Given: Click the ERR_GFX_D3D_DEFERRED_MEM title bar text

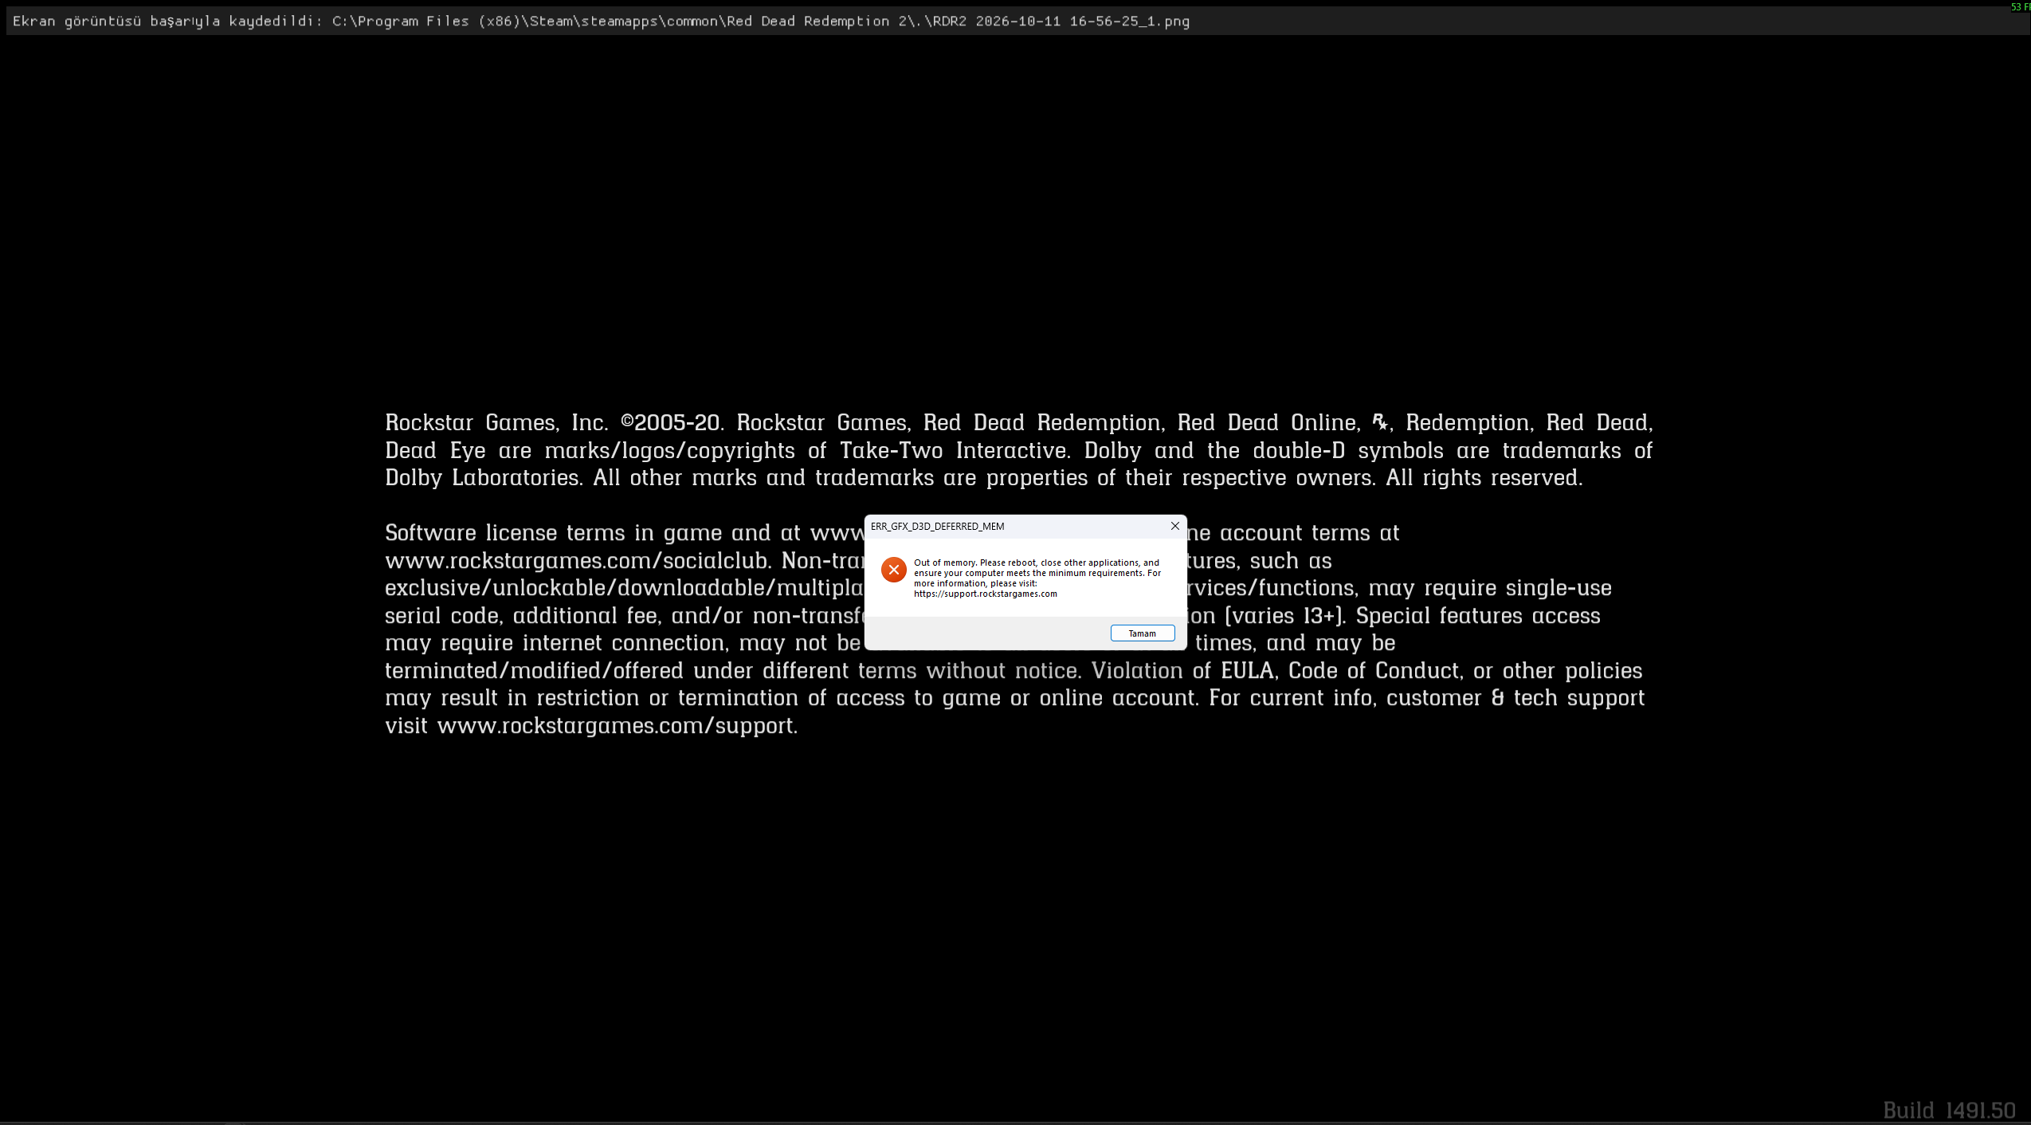Looking at the screenshot, I should coord(937,527).
